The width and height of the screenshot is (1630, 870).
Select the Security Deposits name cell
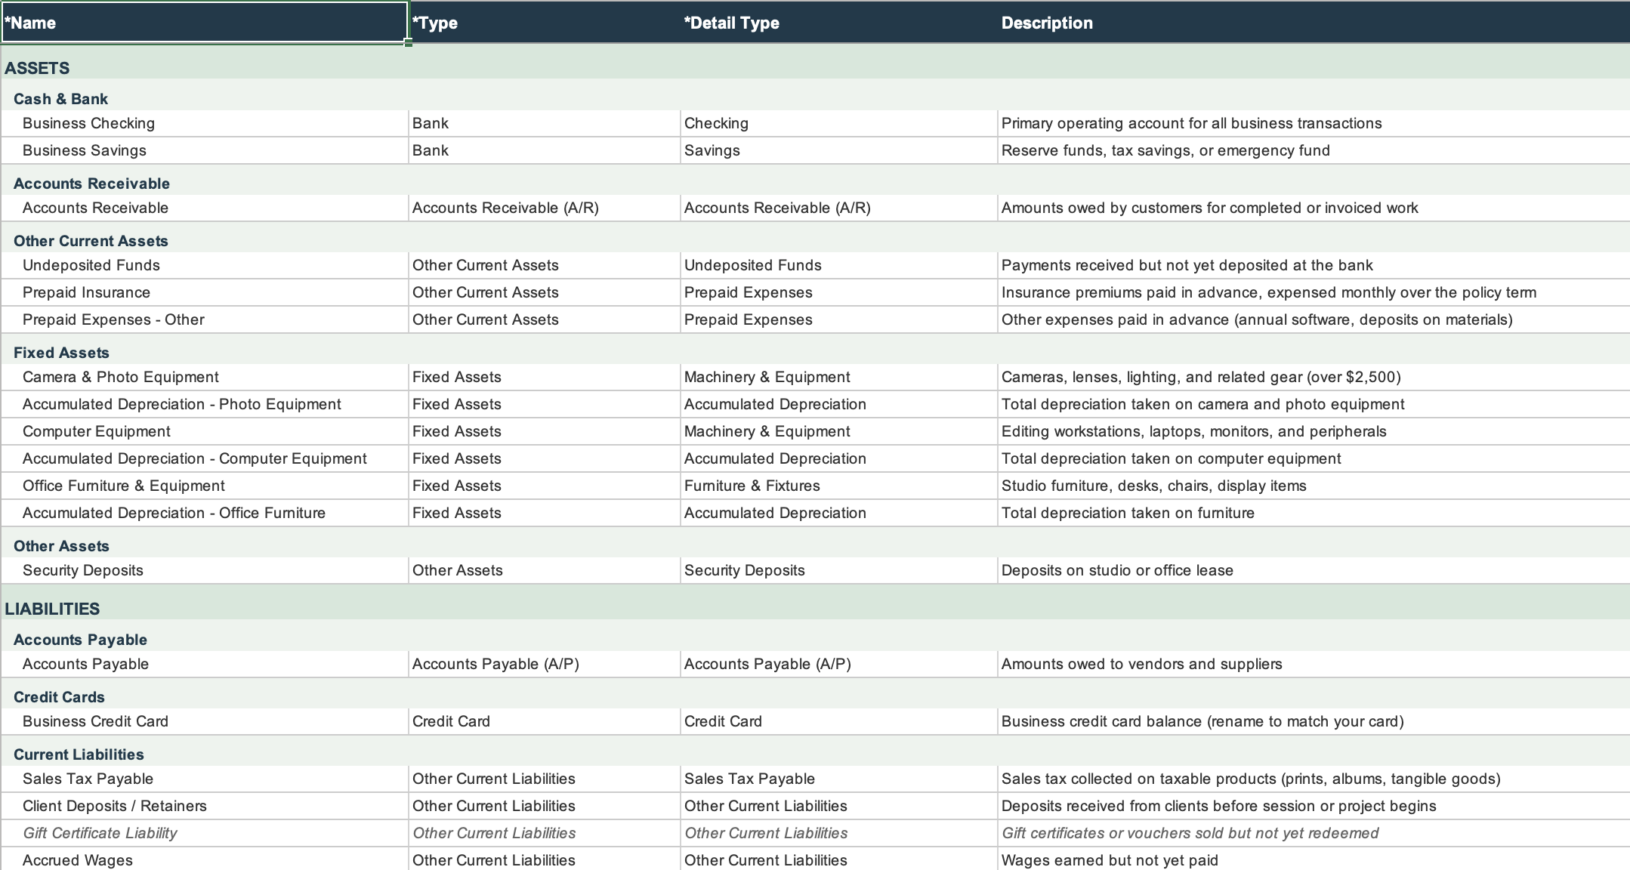(x=205, y=570)
